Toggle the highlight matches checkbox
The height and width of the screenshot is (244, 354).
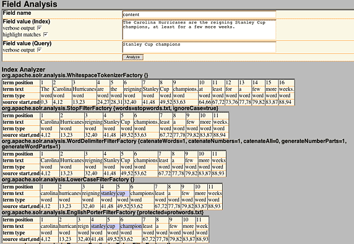tap(45, 34)
